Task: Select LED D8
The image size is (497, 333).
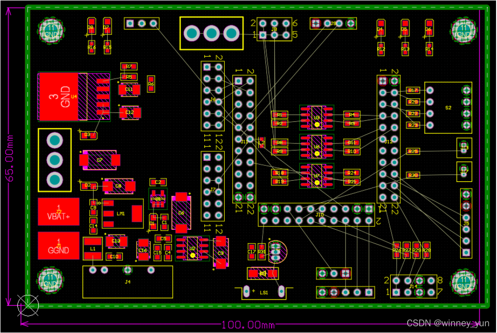Action: tap(91, 27)
